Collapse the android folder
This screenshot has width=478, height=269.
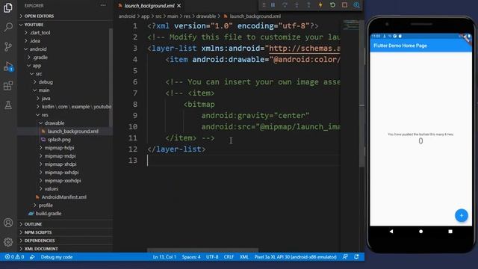click(64, 49)
